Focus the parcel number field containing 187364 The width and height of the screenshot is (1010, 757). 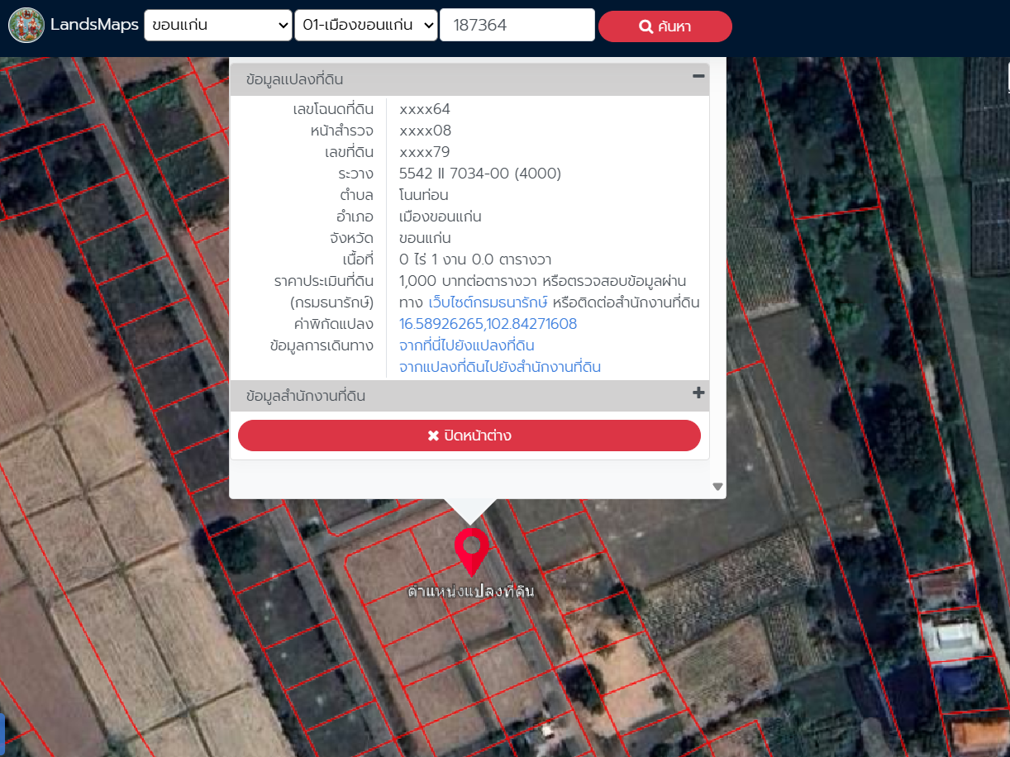pos(517,25)
